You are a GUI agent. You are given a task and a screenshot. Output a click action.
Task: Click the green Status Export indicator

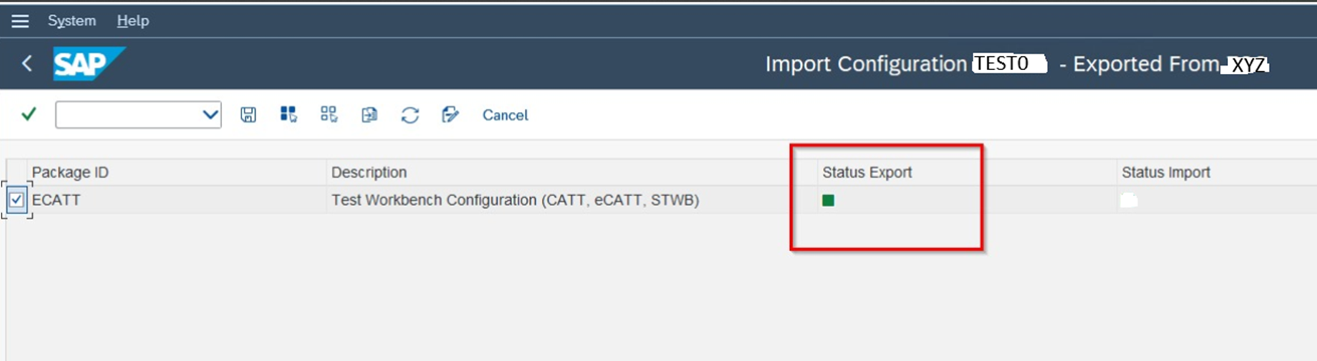click(x=828, y=200)
